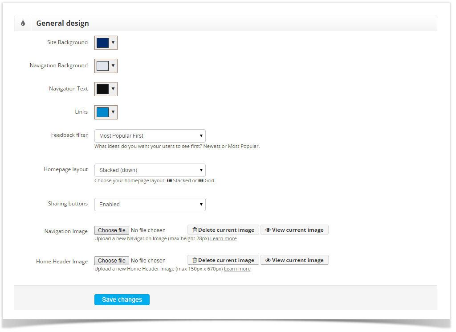This screenshot has width=456, height=332.
Task: Click the Navigation Text label
Action: [68, 89]
